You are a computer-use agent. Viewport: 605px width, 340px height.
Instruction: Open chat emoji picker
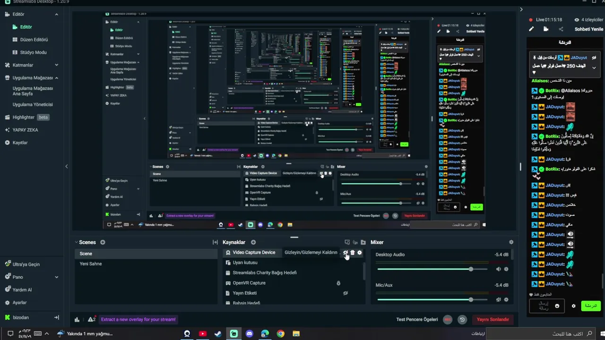pos(557,306)
